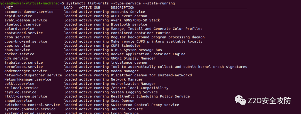Click rtkit-daemon.service unit name

point(26,97)
